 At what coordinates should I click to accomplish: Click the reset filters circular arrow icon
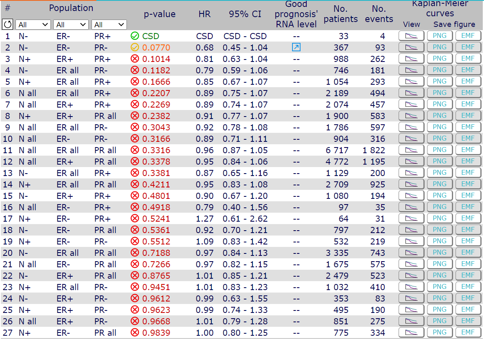pyautogui.click(x=8, y=24)
